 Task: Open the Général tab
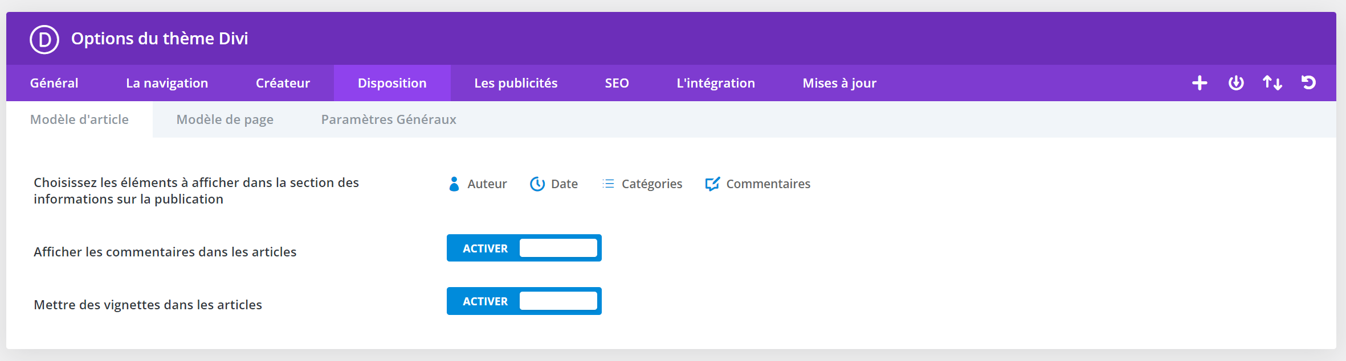click(54, 83)
